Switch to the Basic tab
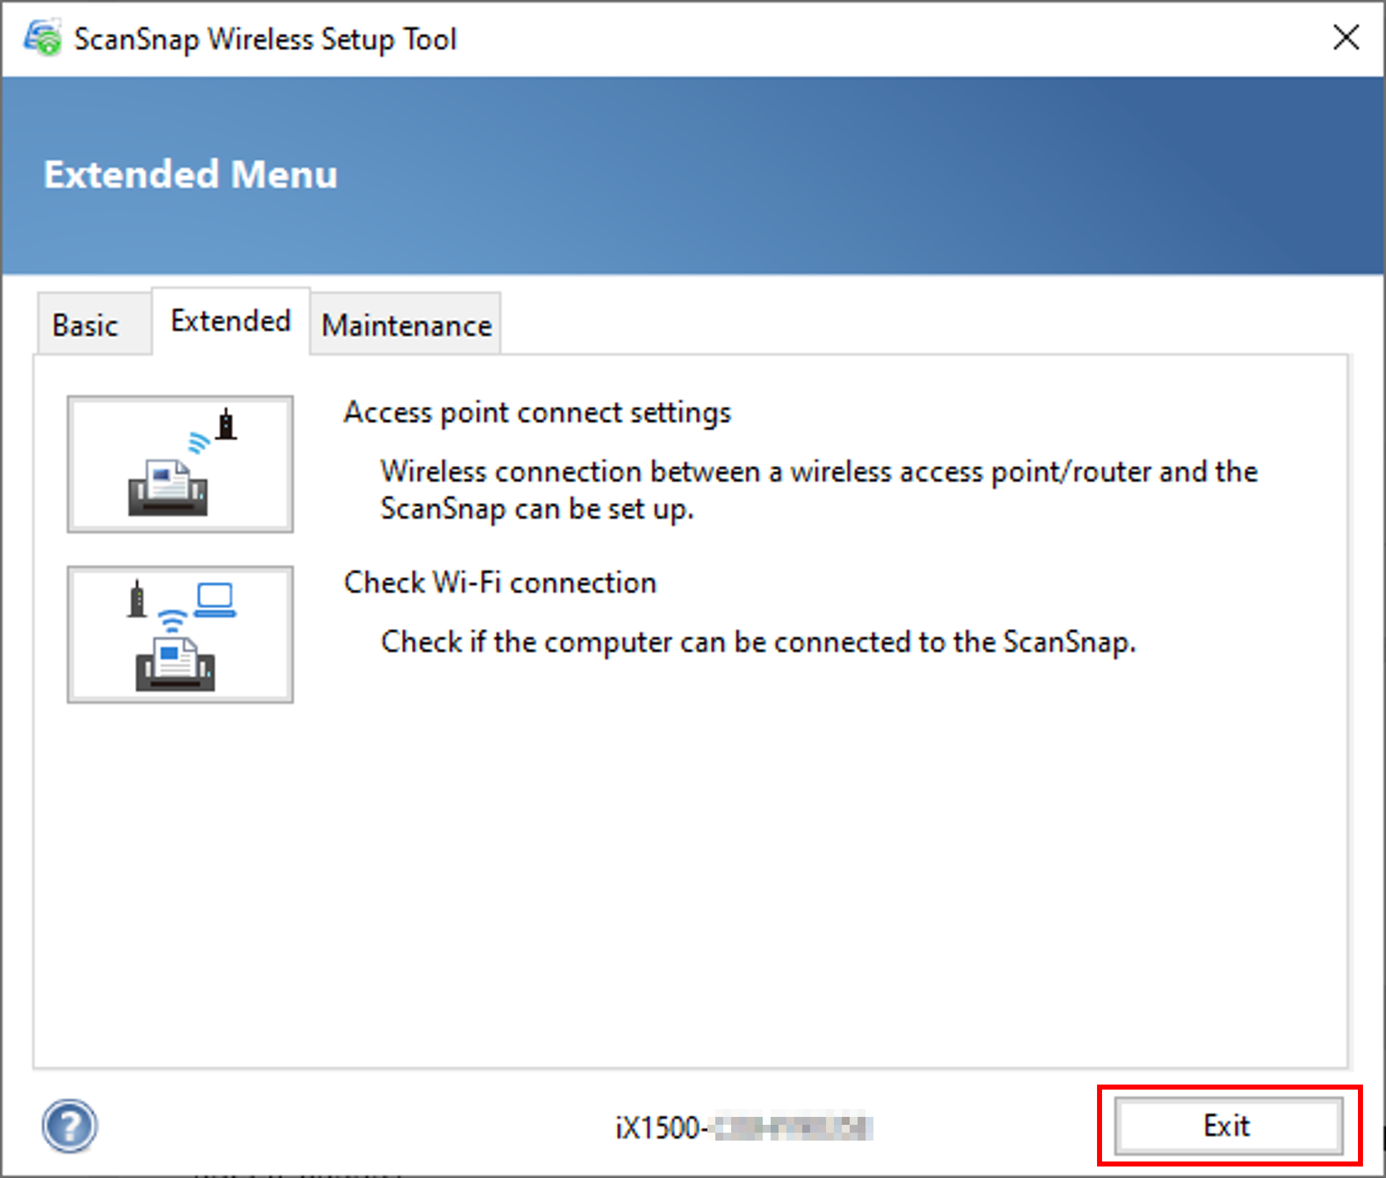Viewport: 1386px width, 1178px height. pyautogui.click(x=94, y=324)
